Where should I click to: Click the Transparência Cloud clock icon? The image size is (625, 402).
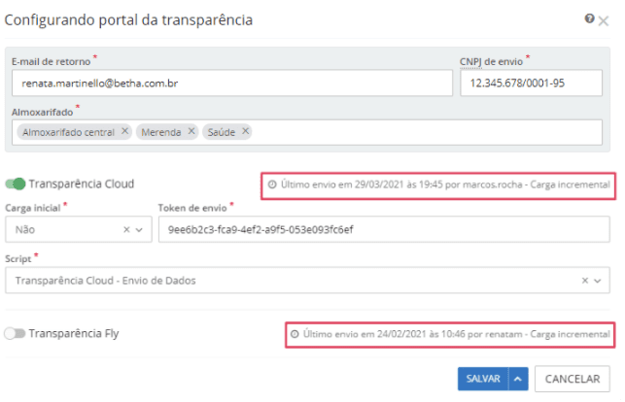coord(272,184)
